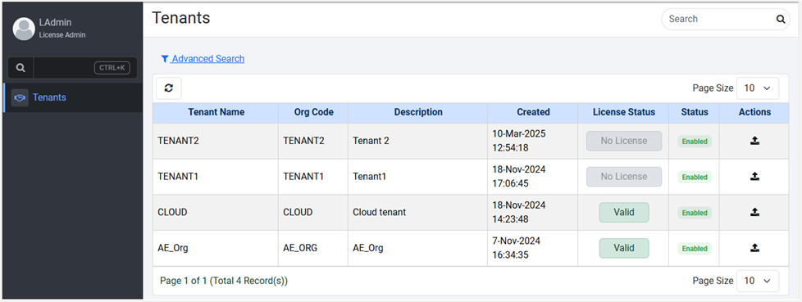The height and width of the screenshot is (302, 802).
Task: Click the sidebar search magnifier icon
Action: [21, 68]
